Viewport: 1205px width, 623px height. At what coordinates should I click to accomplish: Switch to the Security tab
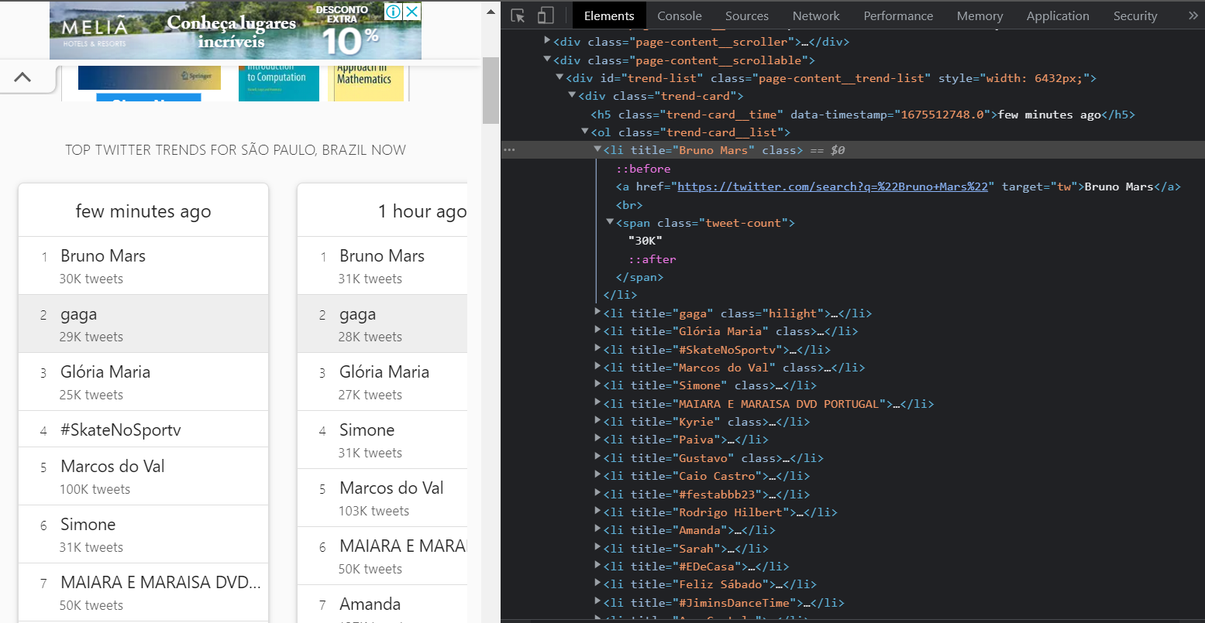1135,15
